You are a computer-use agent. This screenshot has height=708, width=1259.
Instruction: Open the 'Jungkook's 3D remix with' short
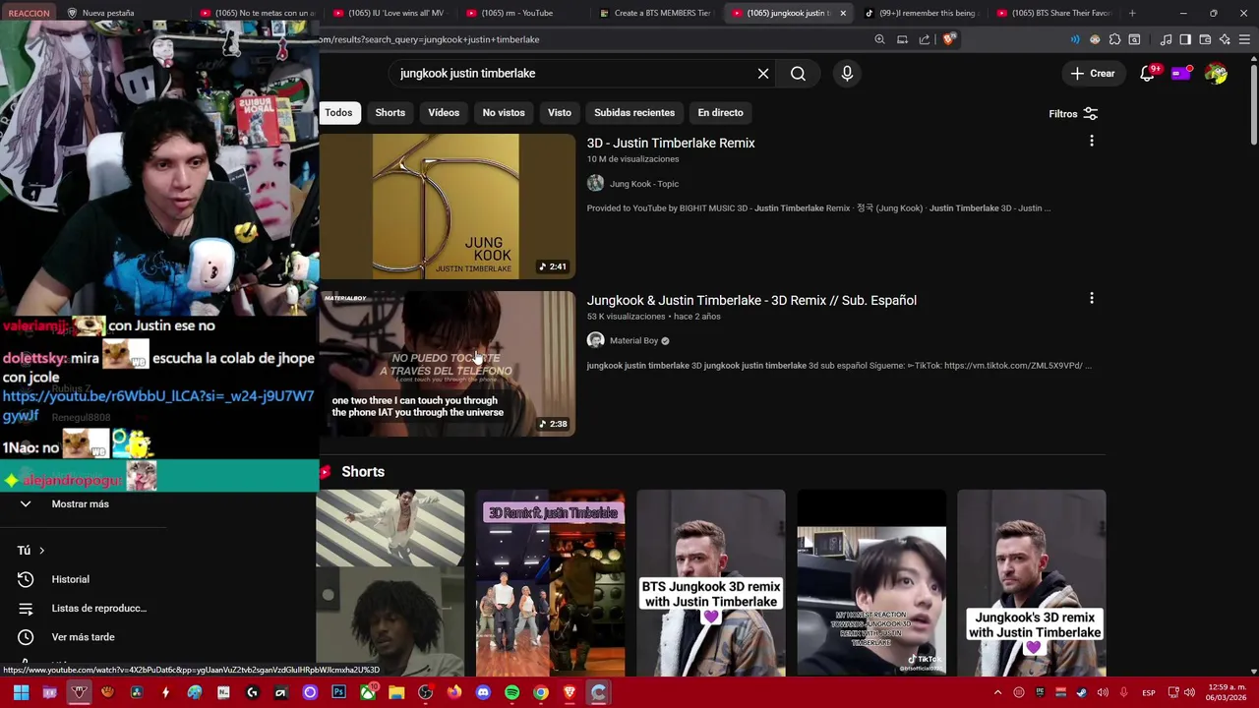click(x=1032, y=584)
